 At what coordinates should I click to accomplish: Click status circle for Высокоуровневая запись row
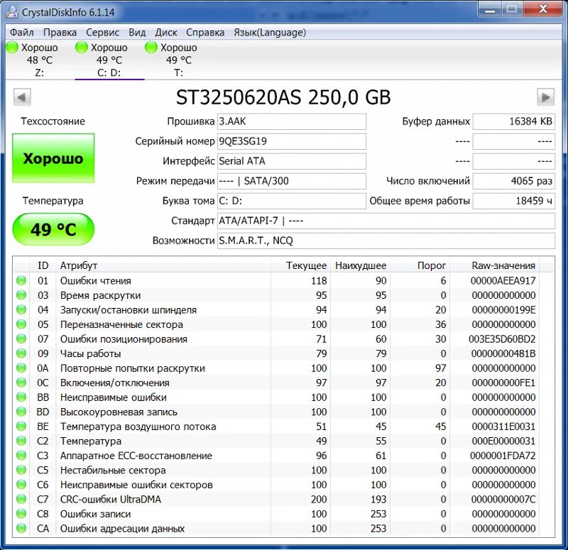(x=21, y=412)
